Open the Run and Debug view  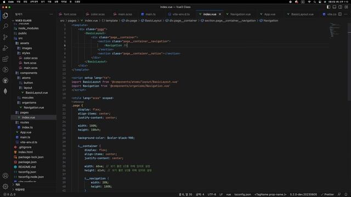coord(5,48)
